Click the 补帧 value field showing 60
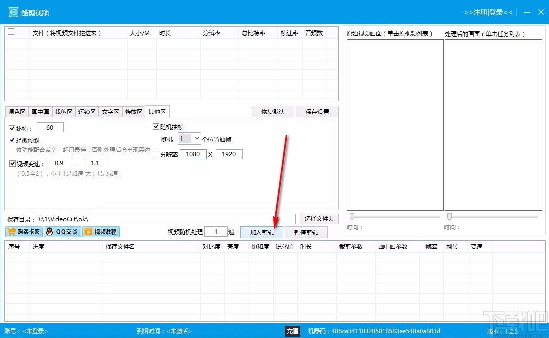Viewport: 549px width, 338px height. (50, 128)
